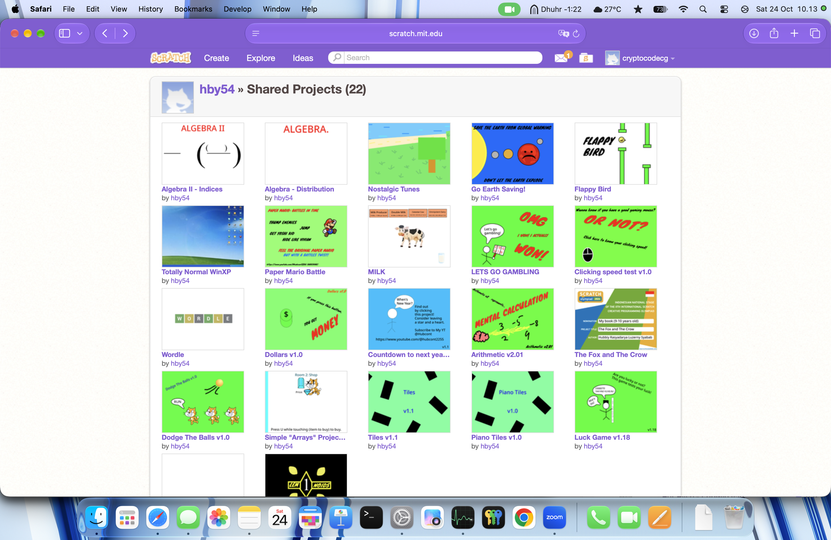Viewport: 831px width, 540px height.
Task: Go back with the back arrow
Action: [x=105, y=34]
